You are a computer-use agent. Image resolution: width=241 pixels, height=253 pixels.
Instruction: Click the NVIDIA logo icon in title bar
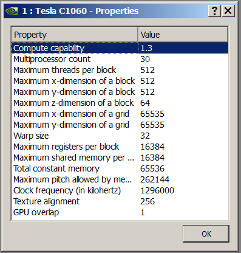(12, 11)
